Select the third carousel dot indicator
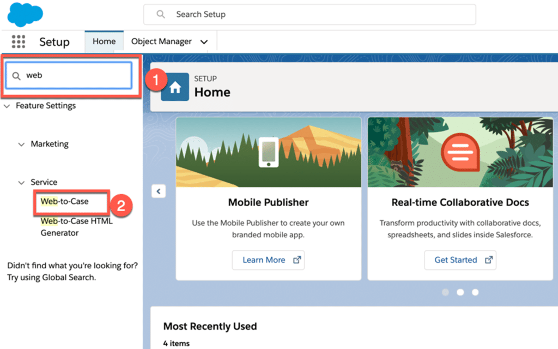The height and width of the screenshot is (349, 558). point(475,292)
